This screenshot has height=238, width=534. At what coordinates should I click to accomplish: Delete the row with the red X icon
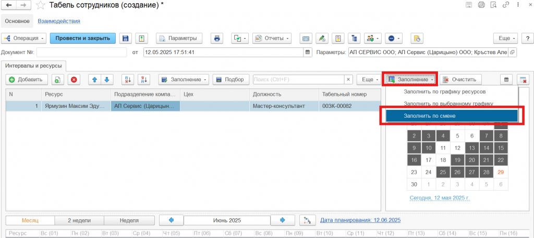(74, 80)
